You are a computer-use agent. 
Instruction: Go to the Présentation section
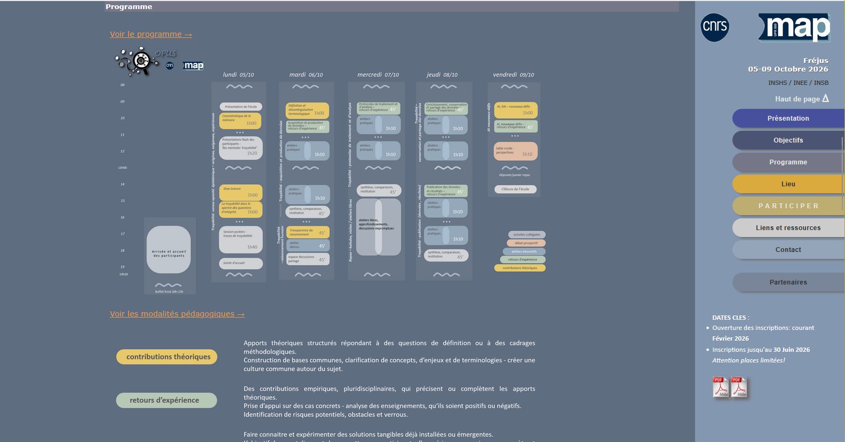(x=788, y=119)
